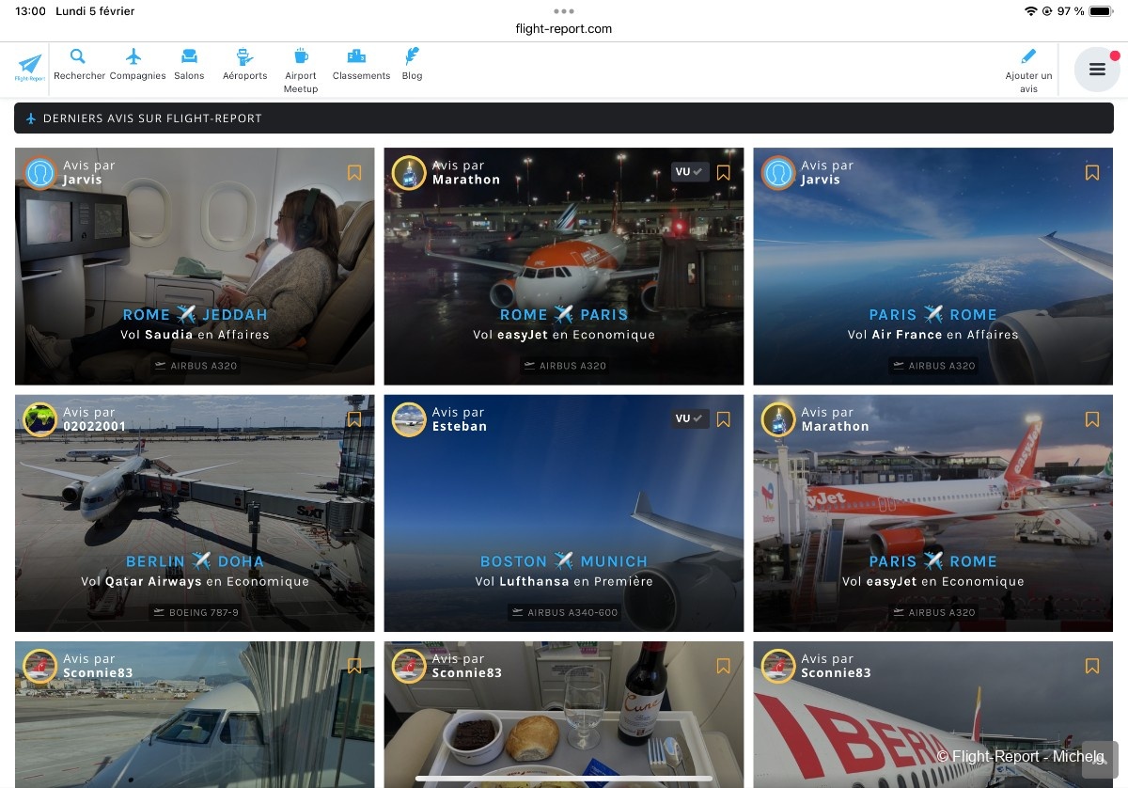Tap the Wi-Fi status icon
This screenshot has width=1128, height=788.
tap(1030, 11)
